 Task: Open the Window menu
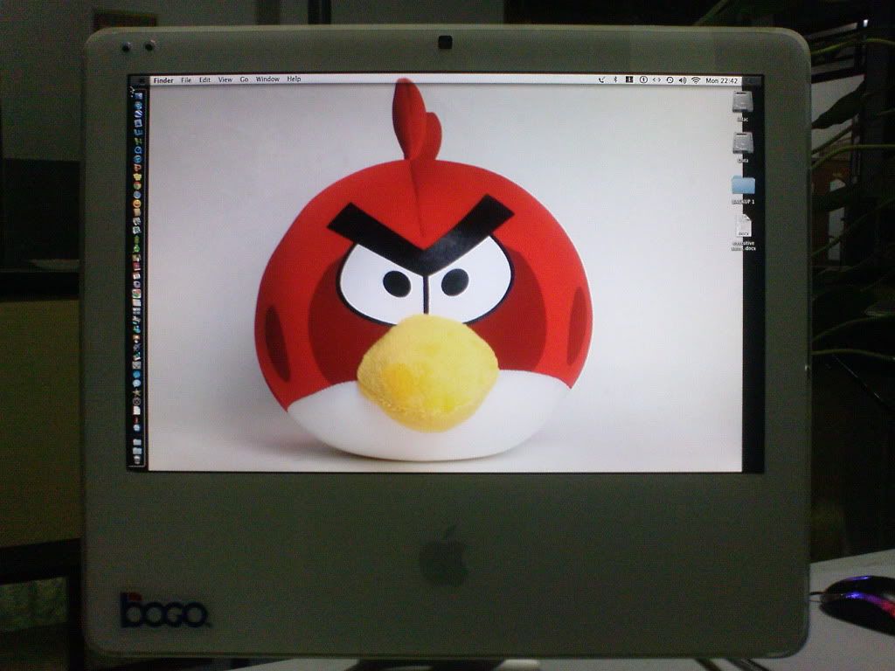pyautogui.click(x=267, y=80)
